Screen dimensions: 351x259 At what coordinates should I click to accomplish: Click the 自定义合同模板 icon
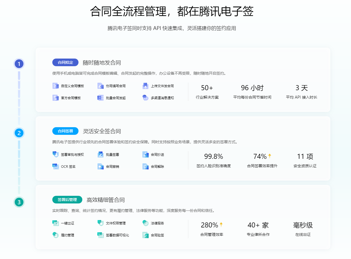[56, 86]
